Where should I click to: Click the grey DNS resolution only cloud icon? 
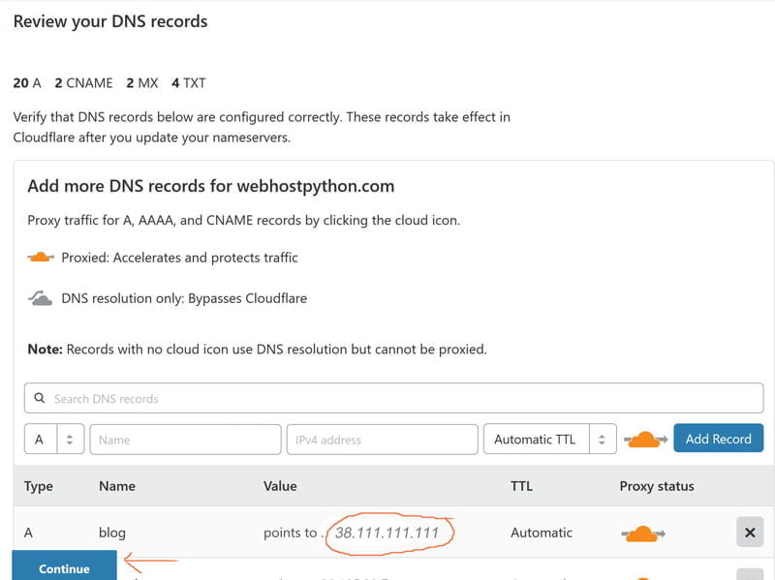pos(41,298)
